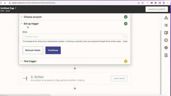
Task: Click the browser URL address bar
Action: 72,3
